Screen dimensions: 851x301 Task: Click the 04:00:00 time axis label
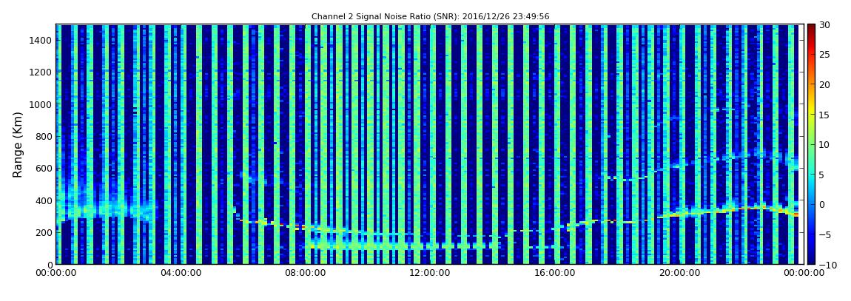pos(180,274)
